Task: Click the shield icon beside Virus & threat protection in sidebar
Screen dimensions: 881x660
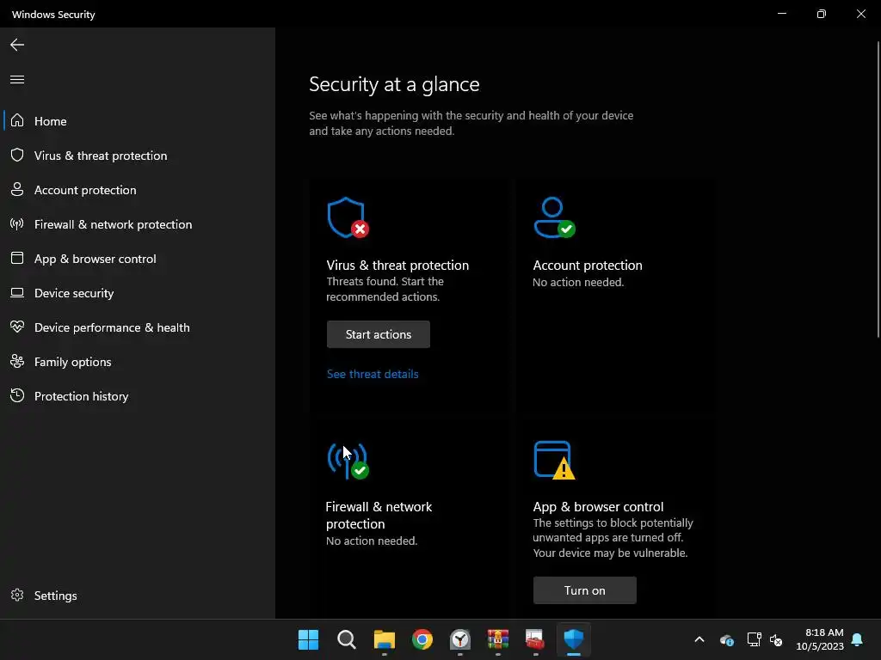Action: [x=17, y=155]
